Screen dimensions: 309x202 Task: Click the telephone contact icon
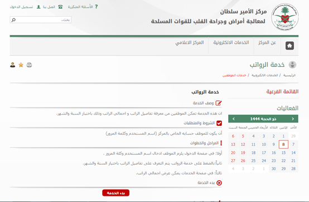pos(60,7)
